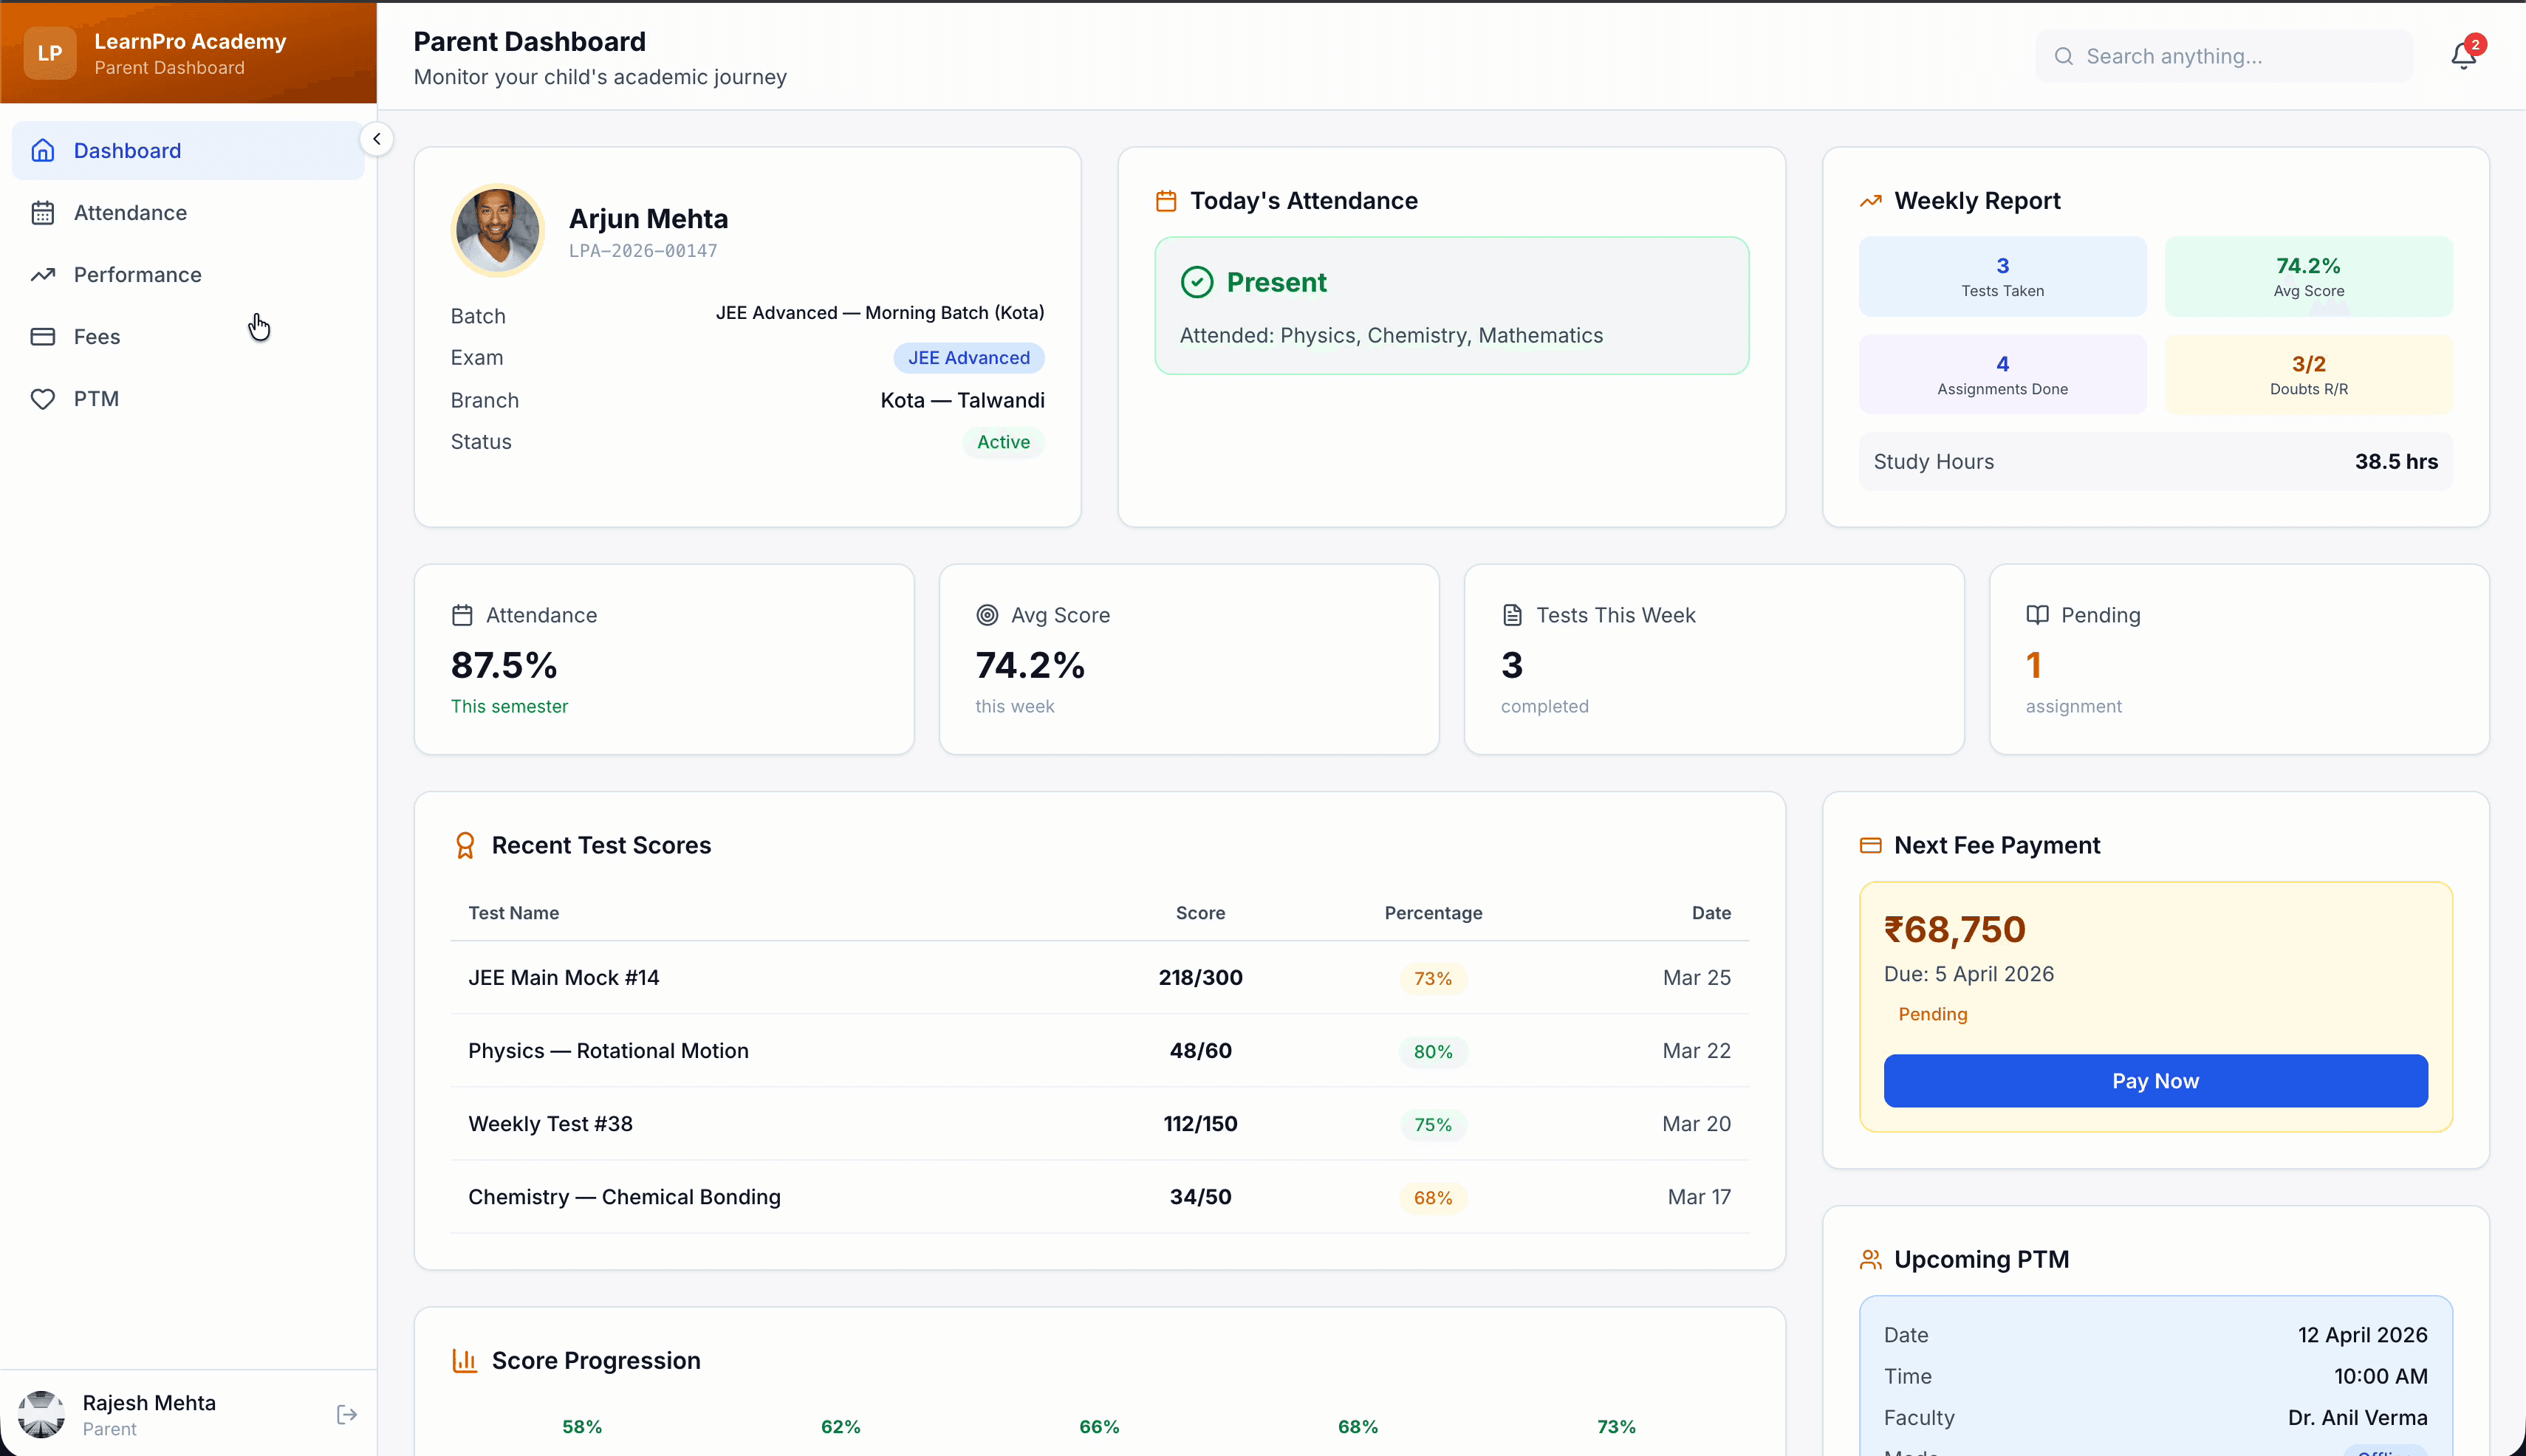Click the home icon beside Dashboard
The image size is (2526, 1456).
[x=42, y=150]
